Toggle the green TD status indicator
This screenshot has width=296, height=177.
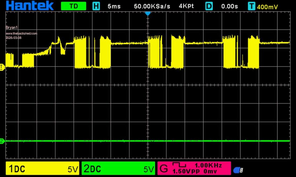tap(73, 6)
